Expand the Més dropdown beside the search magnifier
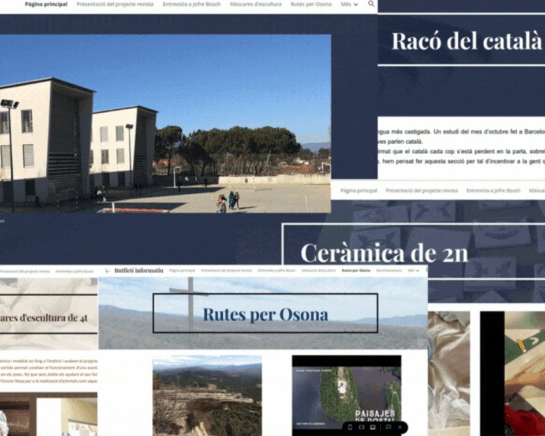Screen dimensions: 545x436 (x=349, y=4)
